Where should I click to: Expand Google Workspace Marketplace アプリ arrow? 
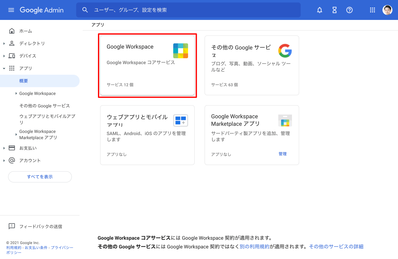pos(16,134)
